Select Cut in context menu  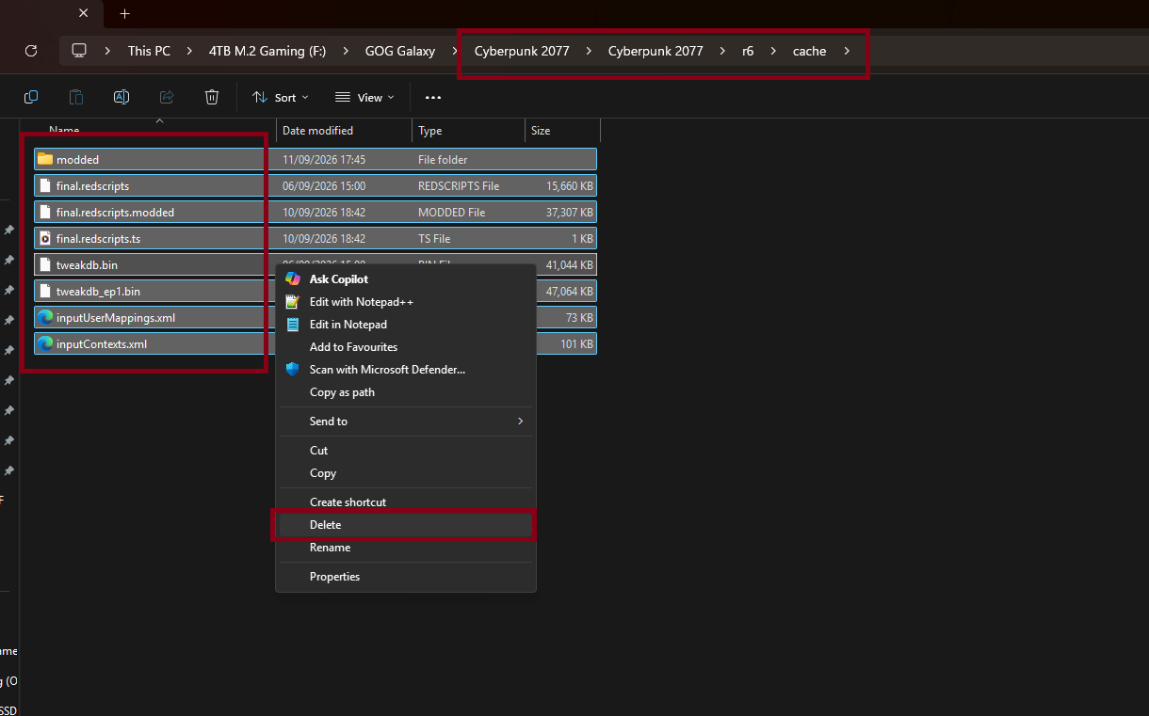[406, 451]
